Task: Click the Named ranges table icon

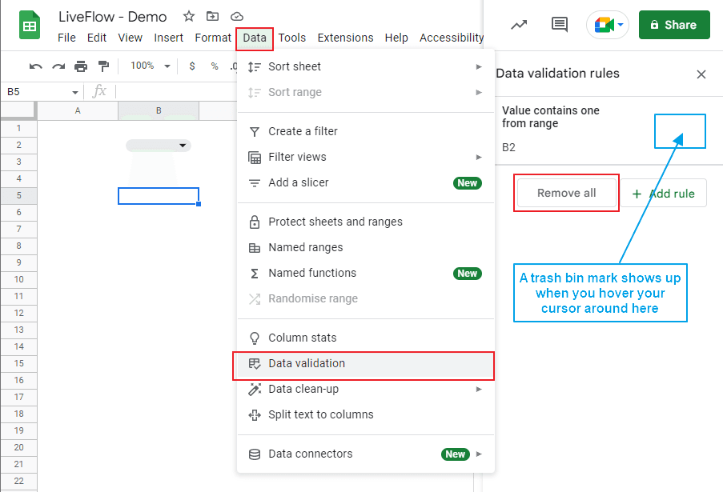Action: (255, 248)
